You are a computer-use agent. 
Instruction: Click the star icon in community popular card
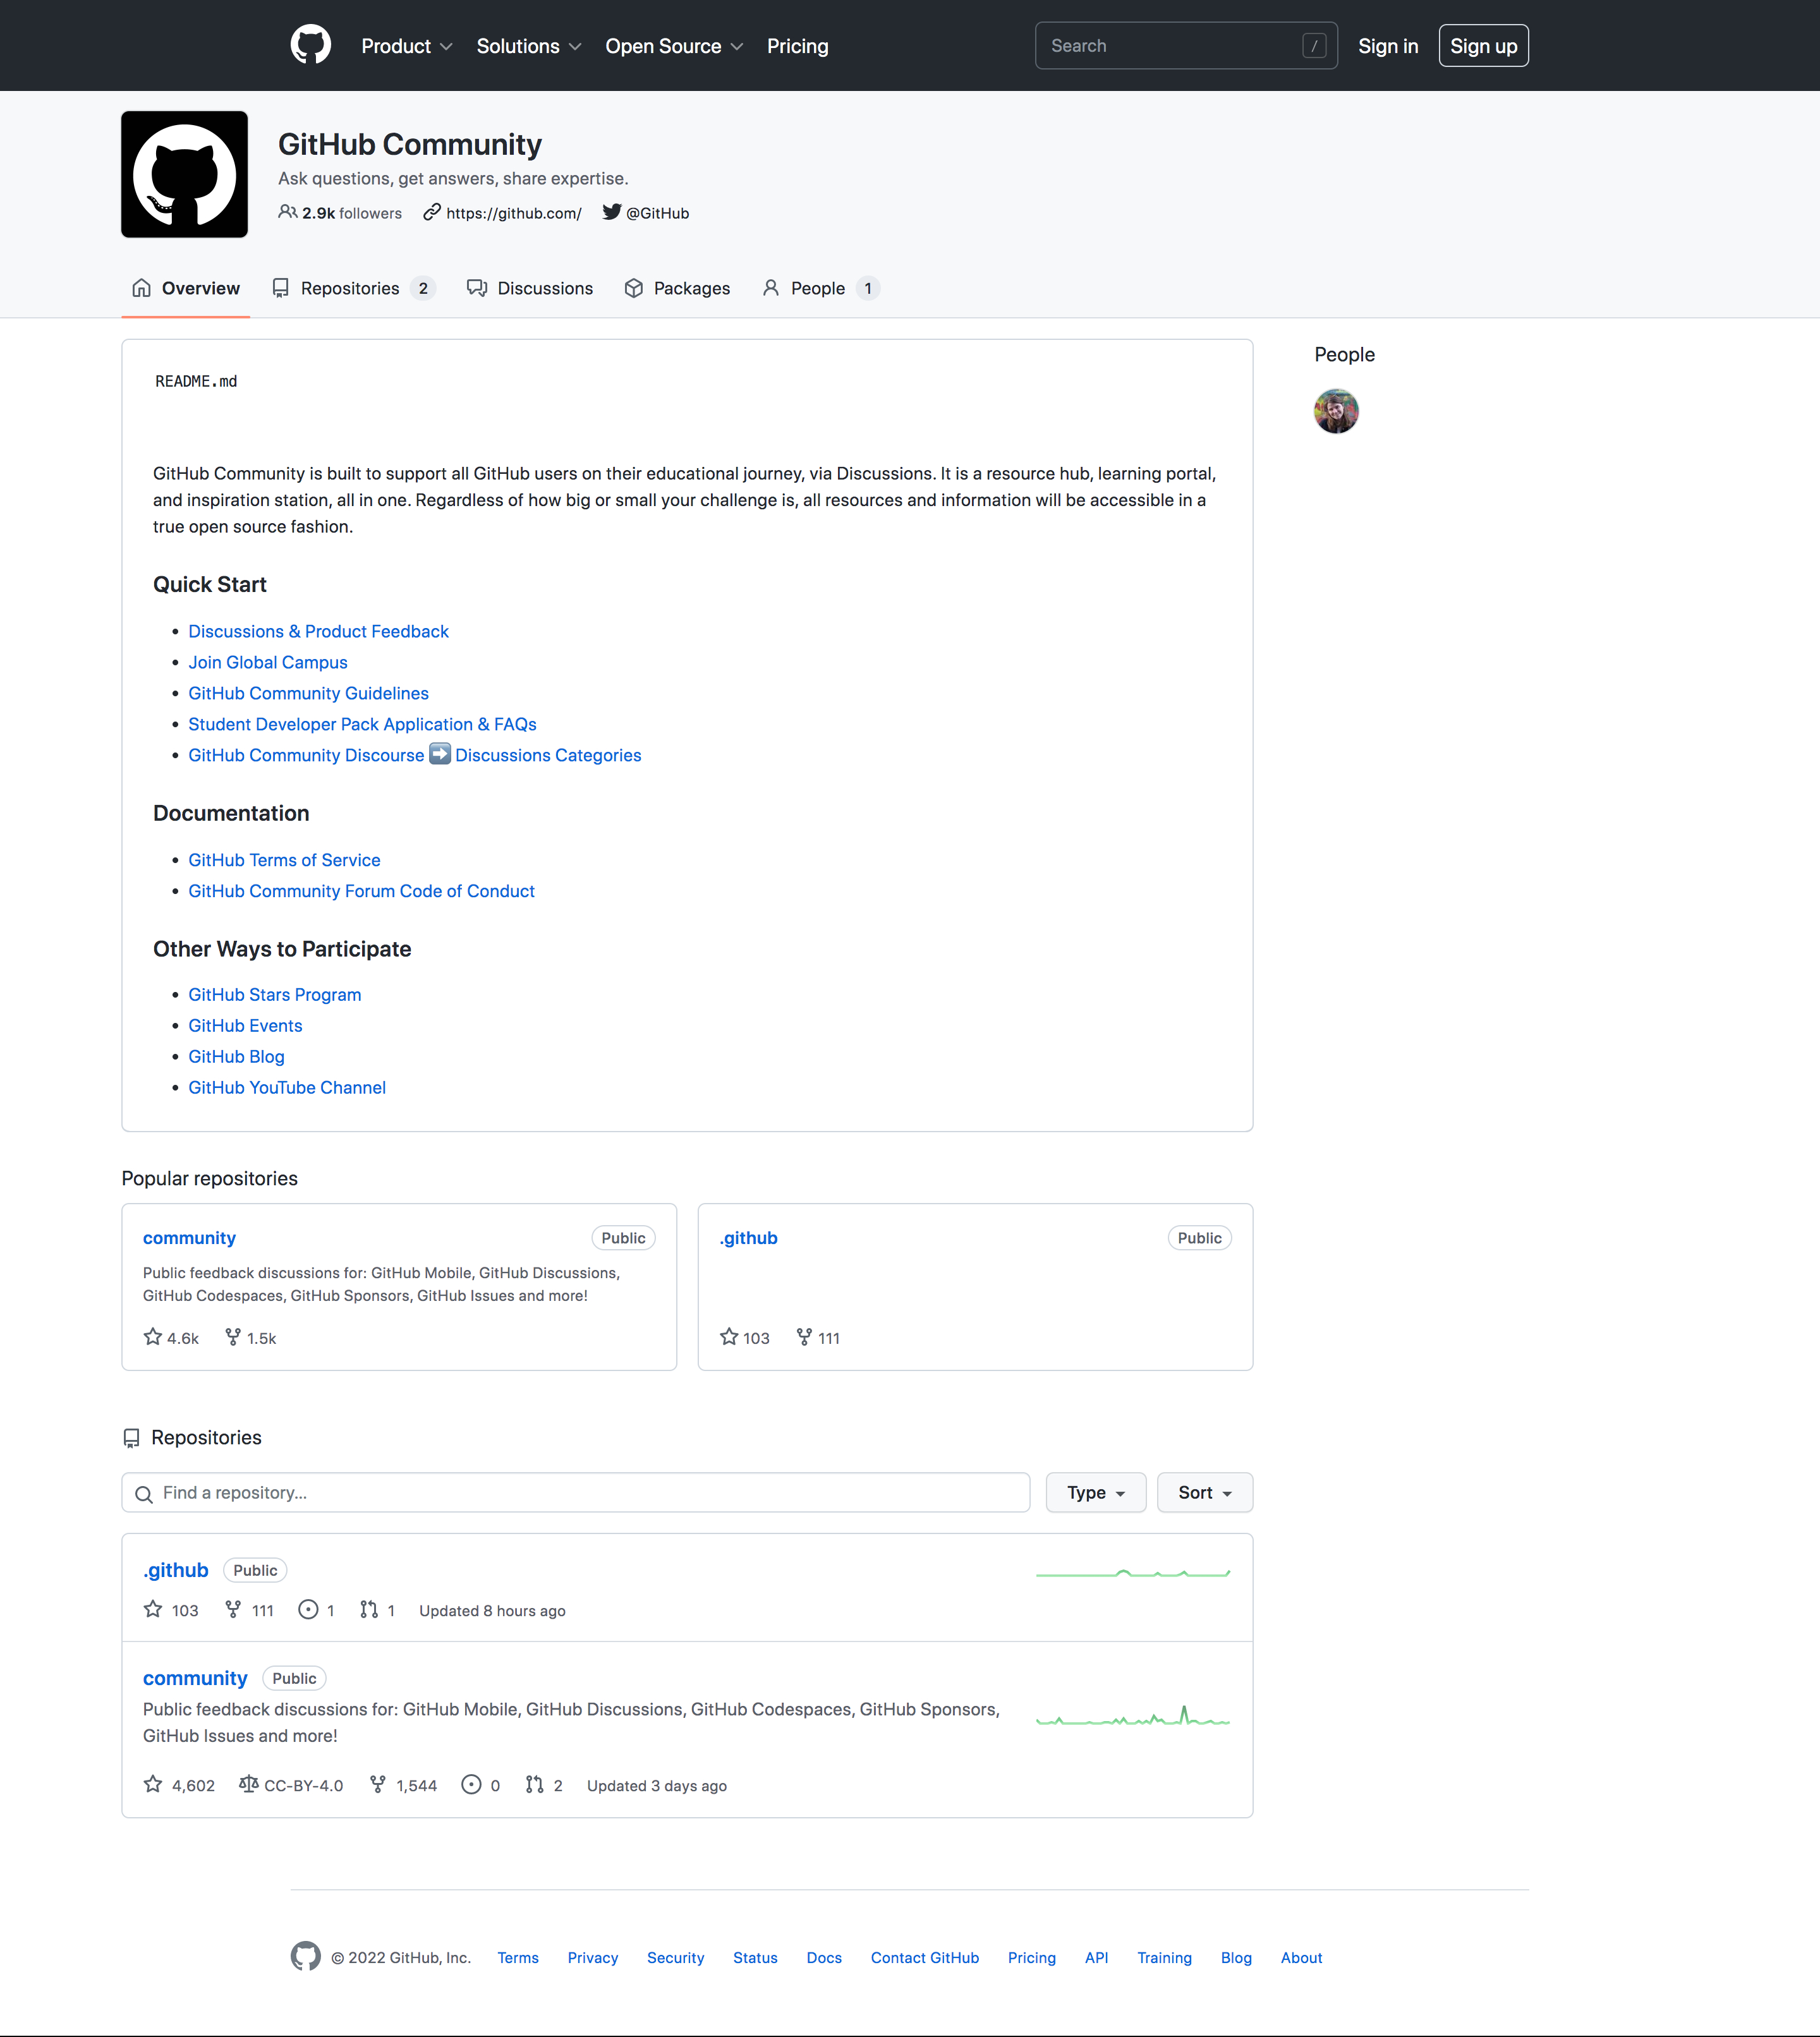[x=153, y=1337]
